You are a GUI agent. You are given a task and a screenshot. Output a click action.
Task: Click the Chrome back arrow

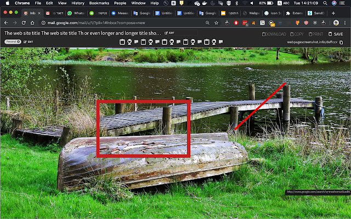(5, 23)
